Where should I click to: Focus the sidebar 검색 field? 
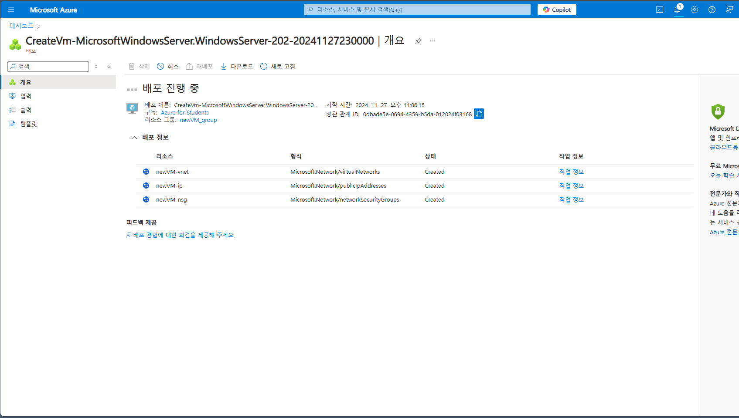(48, 67)
